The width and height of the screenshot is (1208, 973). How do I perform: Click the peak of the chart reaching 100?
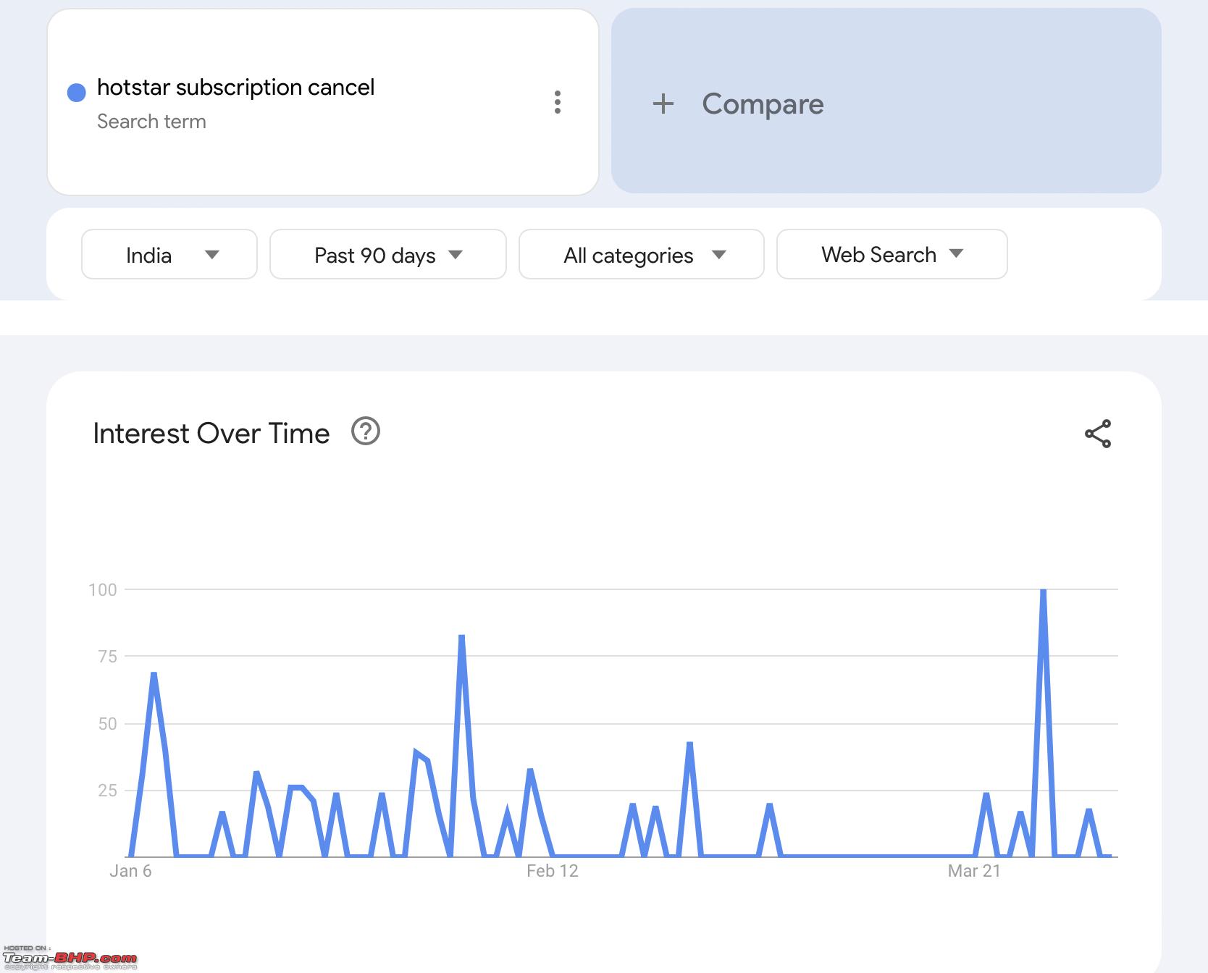pyautogui.click(x=1043, y=591)
